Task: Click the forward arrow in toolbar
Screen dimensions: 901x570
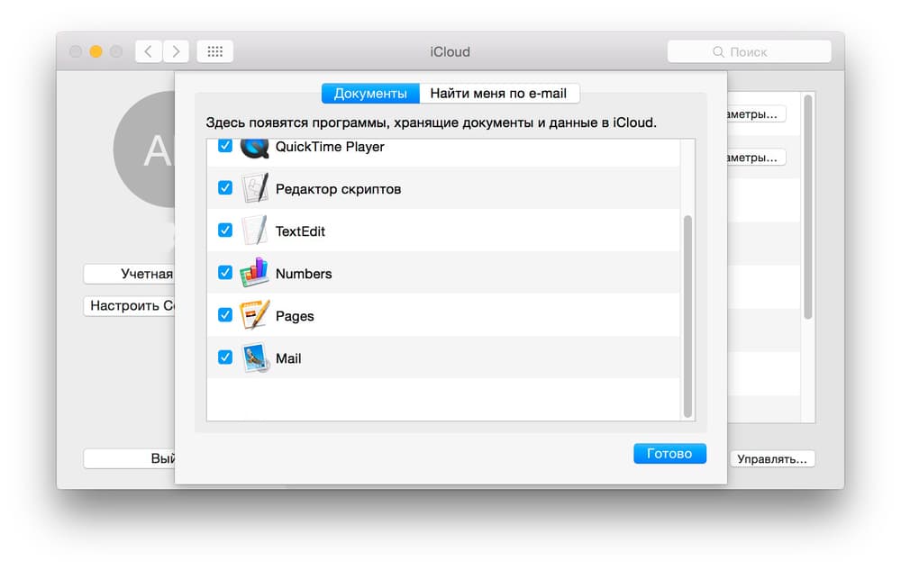Action: (x=176, y=51)
